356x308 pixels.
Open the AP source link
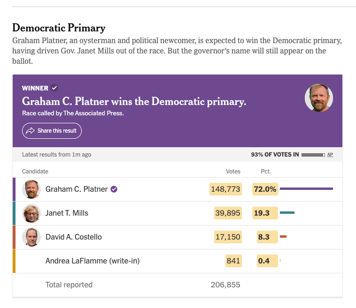click(330, 155)
